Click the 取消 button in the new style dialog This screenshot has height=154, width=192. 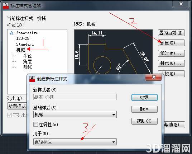coord(144,109)
